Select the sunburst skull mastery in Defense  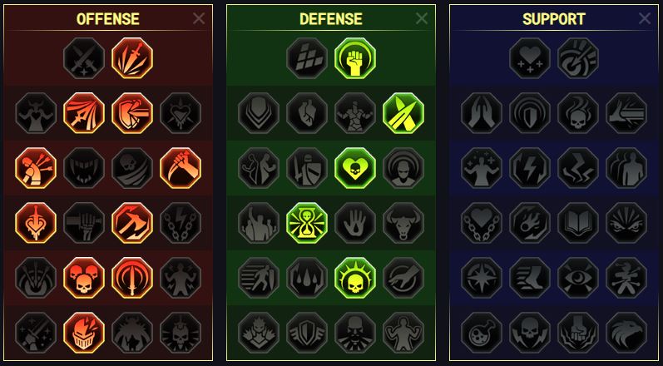355,278
